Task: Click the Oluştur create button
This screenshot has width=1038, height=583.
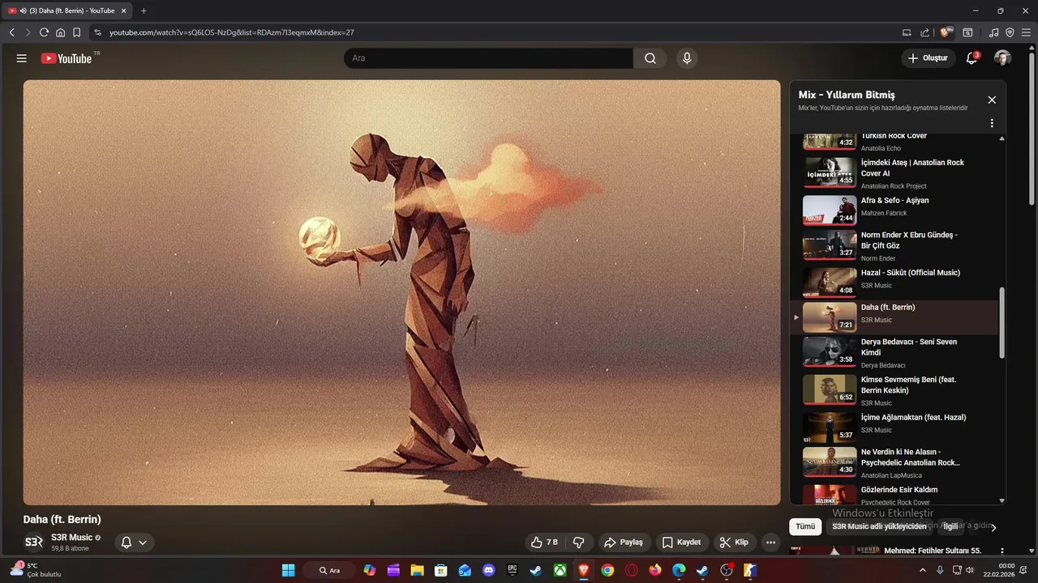Action: 928,58
